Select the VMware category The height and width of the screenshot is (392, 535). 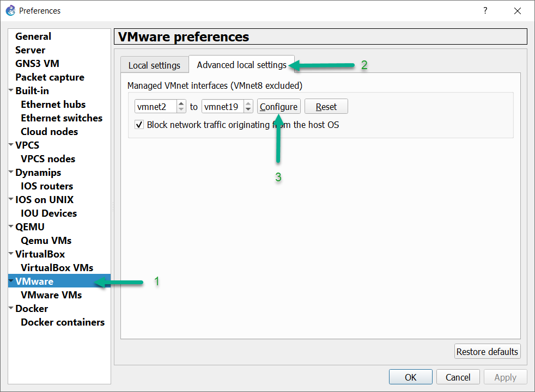click(x=34, y=281)
